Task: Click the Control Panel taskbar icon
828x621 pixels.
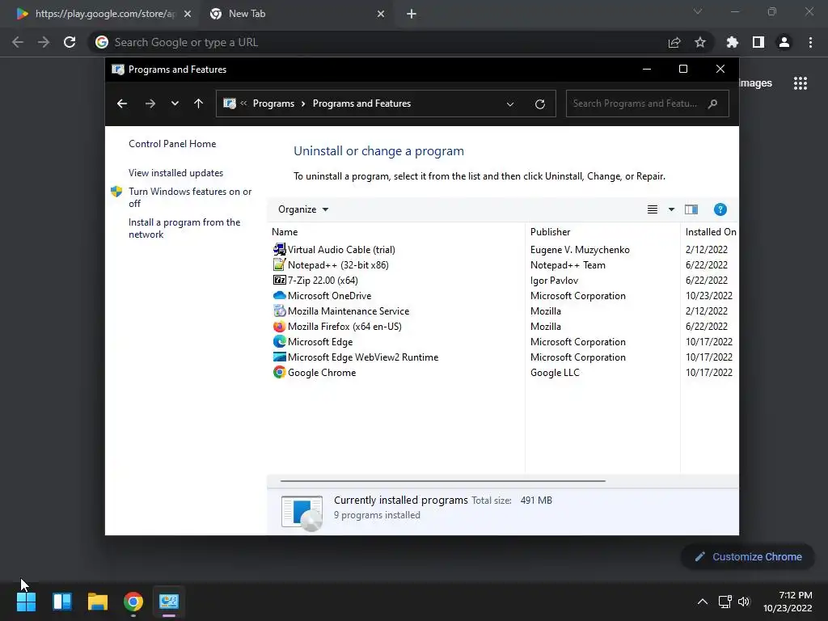Action: pos(169,602)
